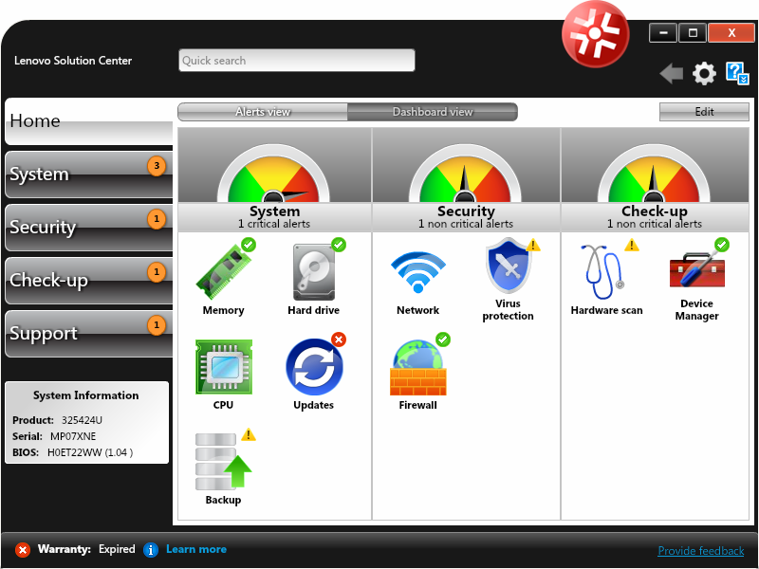Follow the Provide feedback link
This screenshot has height=569, width=759.
[x=700, y=551]
